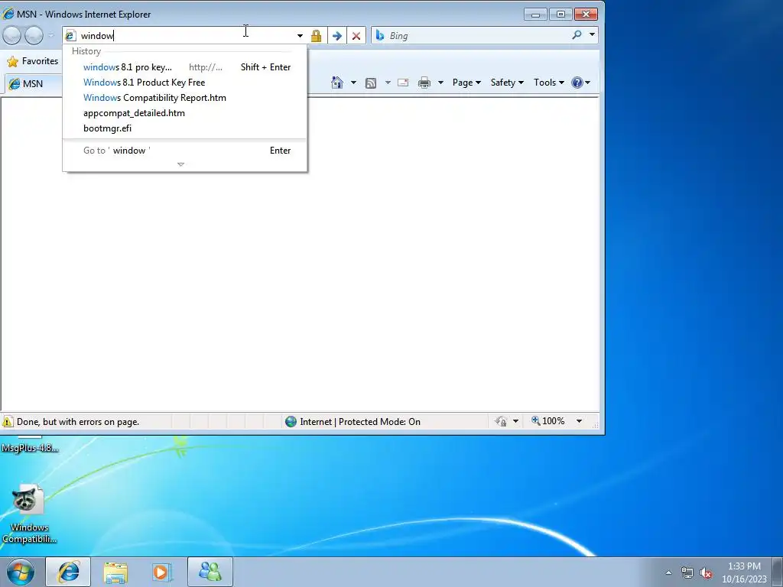The width and height of the screenshot is (783, 587).
Task: Select 'Windows Compatibility Report.htm' suggestion
Action: (x=185, y=98)
